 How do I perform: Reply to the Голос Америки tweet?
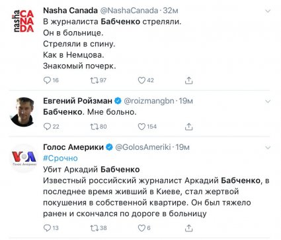47,228
